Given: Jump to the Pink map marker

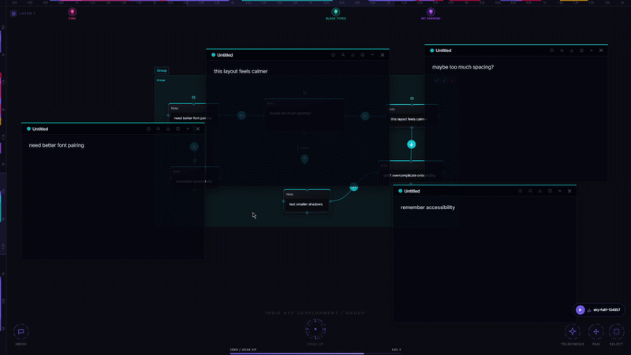Looking at the screenshot, I should pos(72,12).
